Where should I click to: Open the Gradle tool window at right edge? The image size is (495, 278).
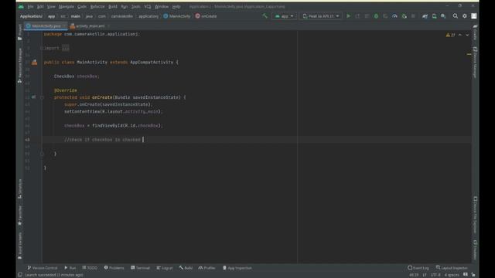point(475,32)
